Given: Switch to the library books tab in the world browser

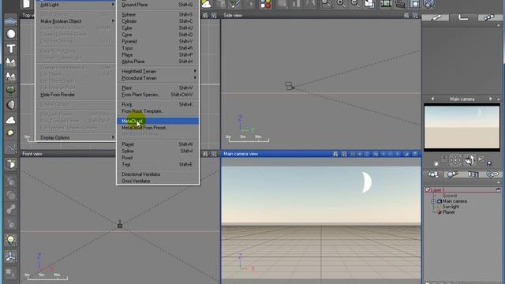Looking at the screenshot, I should coord(473,174).
